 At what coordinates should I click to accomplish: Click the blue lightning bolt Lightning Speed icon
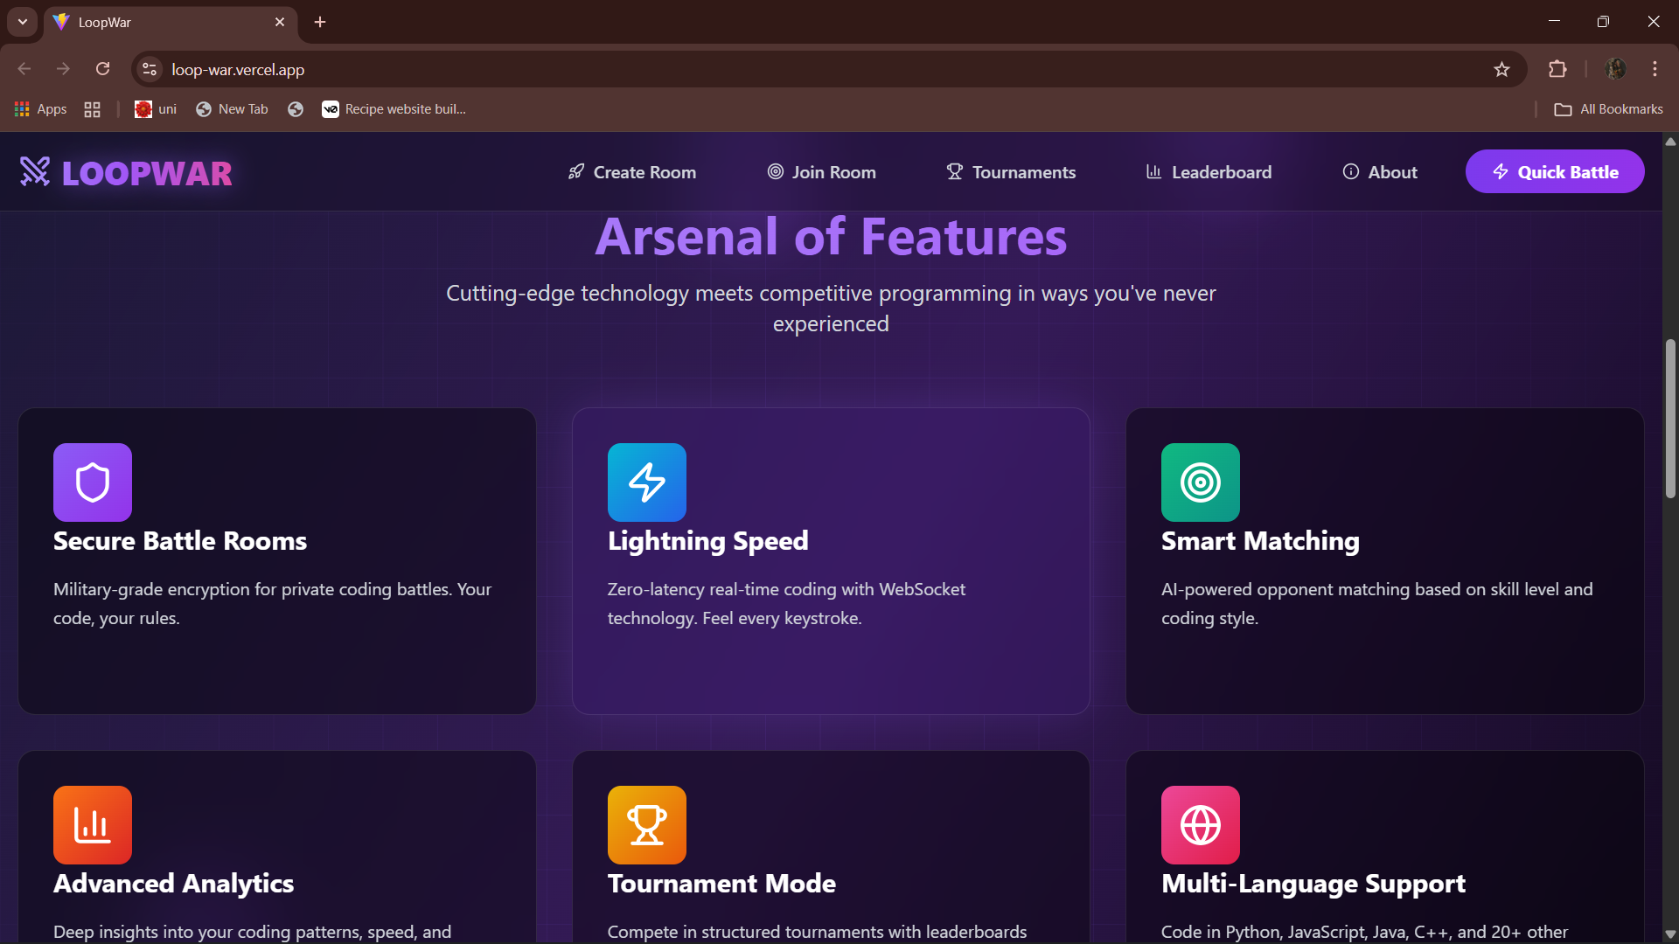(x=647, y=482)
